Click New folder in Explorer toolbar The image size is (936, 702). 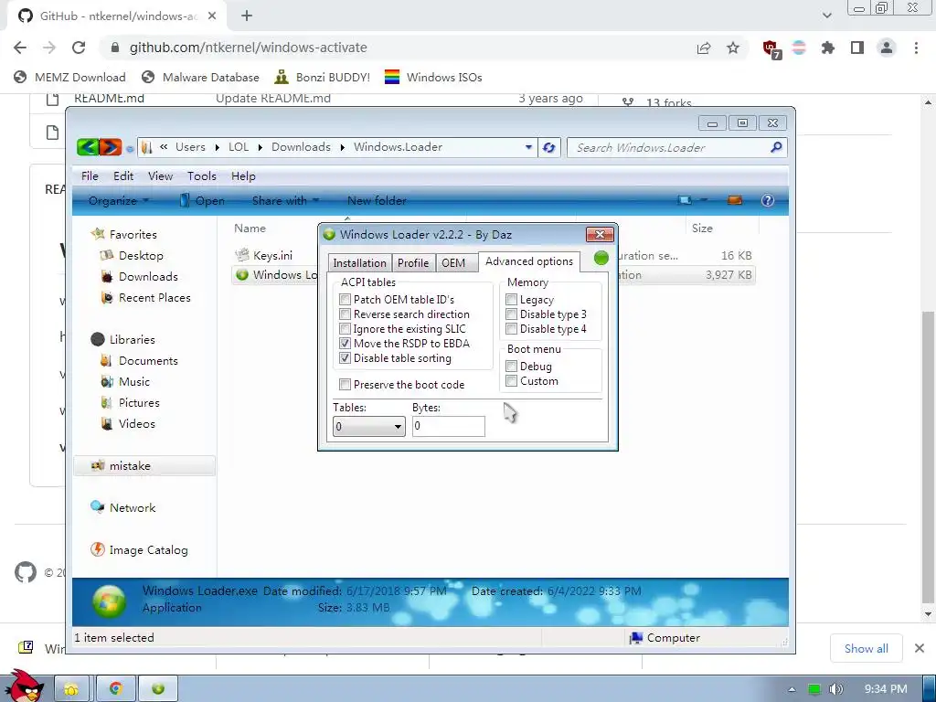pos(377,200)
